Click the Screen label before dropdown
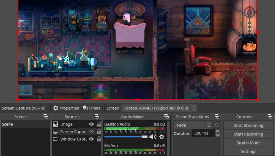The height and width of the screenshot is (156, 275). point(113,108)
